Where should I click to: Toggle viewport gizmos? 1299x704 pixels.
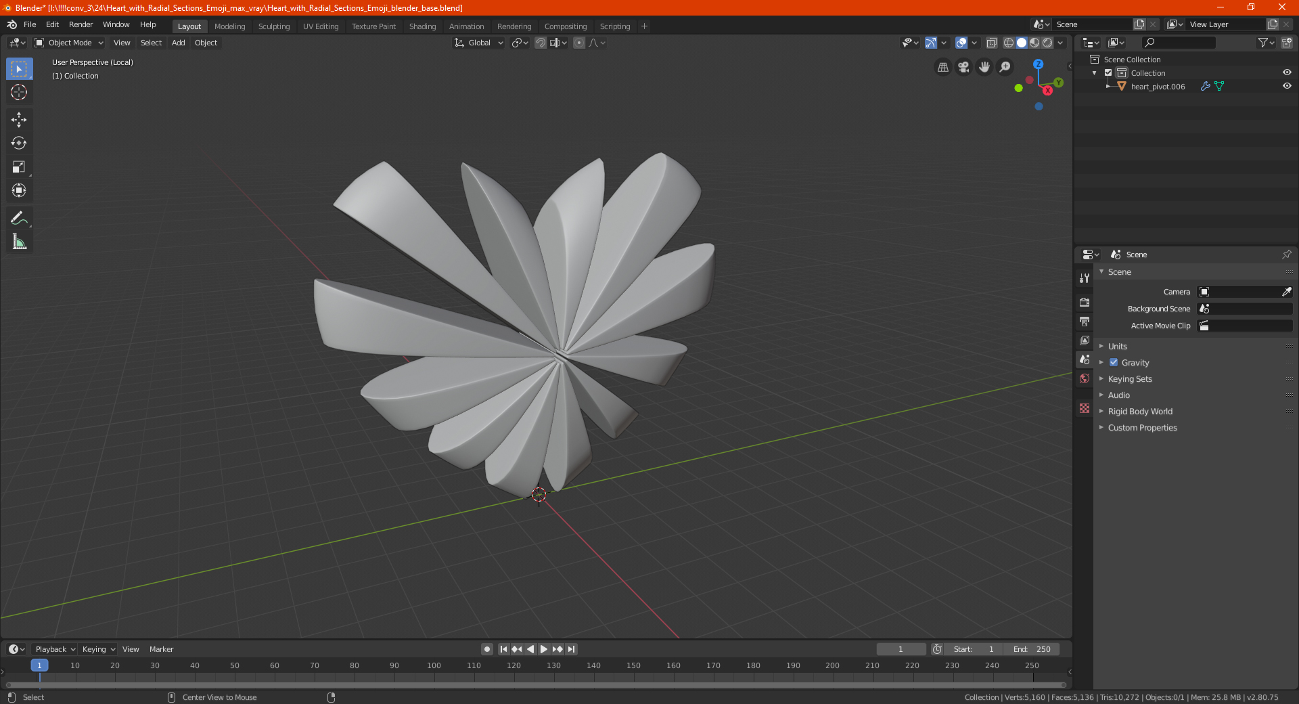[931, 43]
